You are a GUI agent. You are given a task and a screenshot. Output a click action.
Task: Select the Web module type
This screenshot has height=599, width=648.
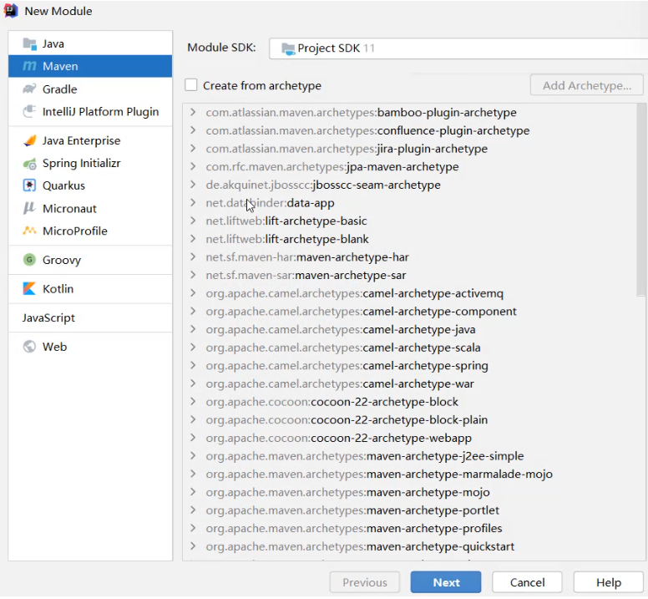pos(54,347)
